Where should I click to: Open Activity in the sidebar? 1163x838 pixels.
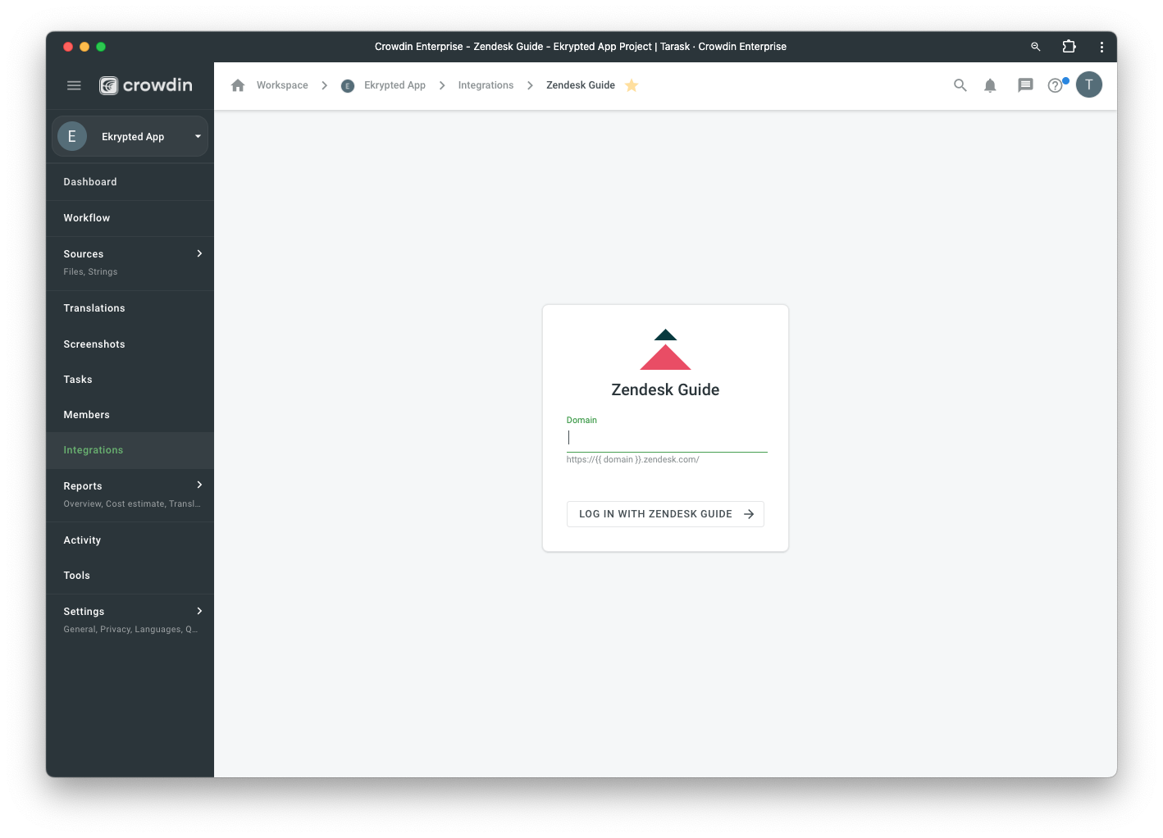point(130,540)
